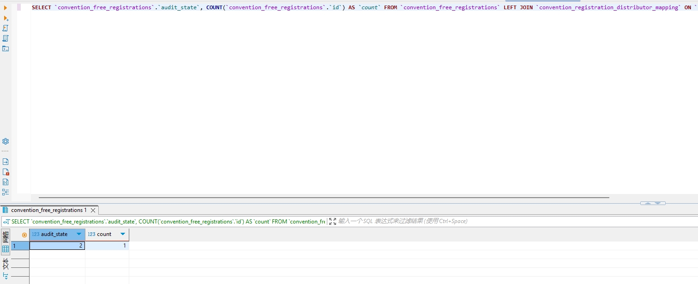Click the execute SQL script icon
The image size is (698, 284).
pos(6,28)
